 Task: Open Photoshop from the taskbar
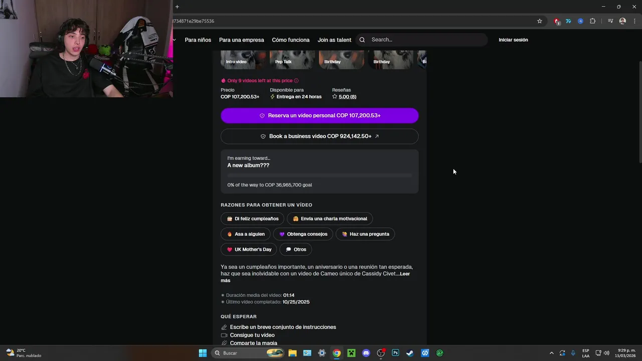[395, 353]
